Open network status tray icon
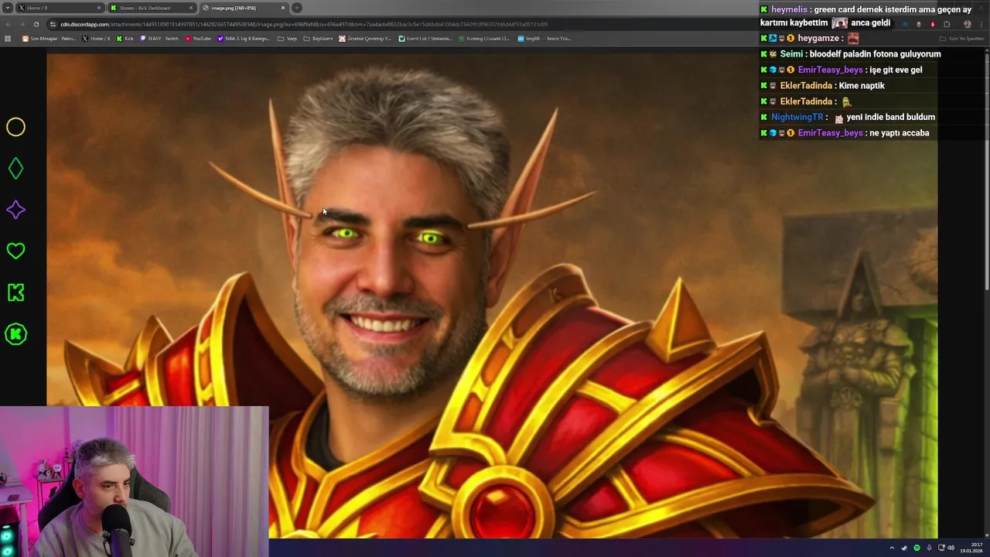 941,548
